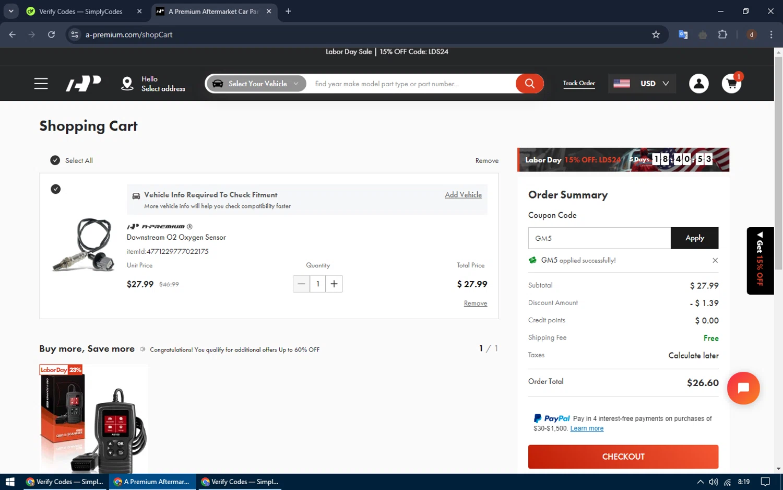Image resolution: width=783 pixels, height=490 pixels.
Task: Increase quantity with plus button
Action: (x=334, y=284)
